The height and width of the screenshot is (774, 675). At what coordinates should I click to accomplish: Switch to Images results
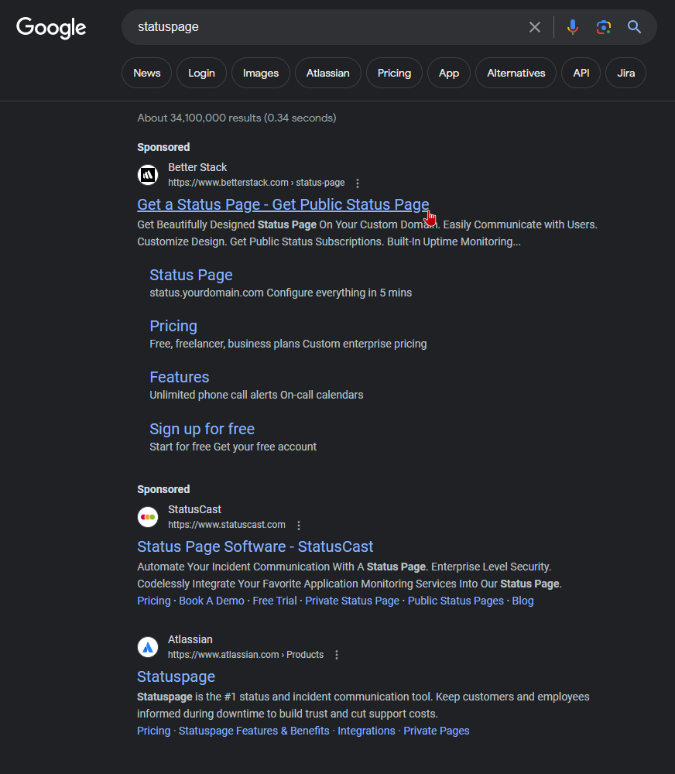click(261, 73)
